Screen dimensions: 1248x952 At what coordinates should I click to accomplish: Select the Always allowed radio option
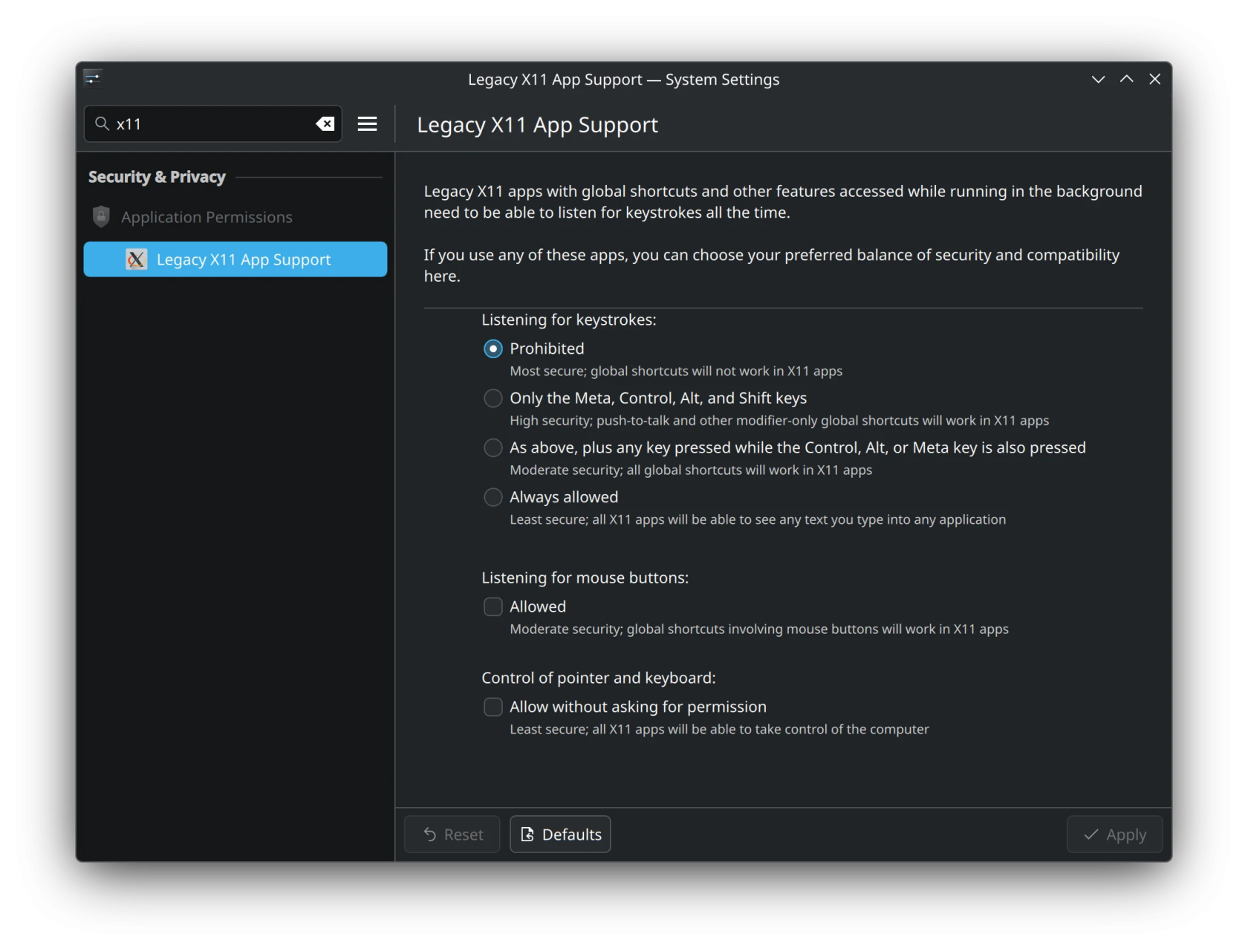(493, 497)
